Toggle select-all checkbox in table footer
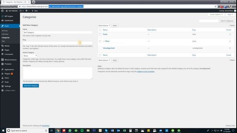The image size is (237, 133). [100, 55]
